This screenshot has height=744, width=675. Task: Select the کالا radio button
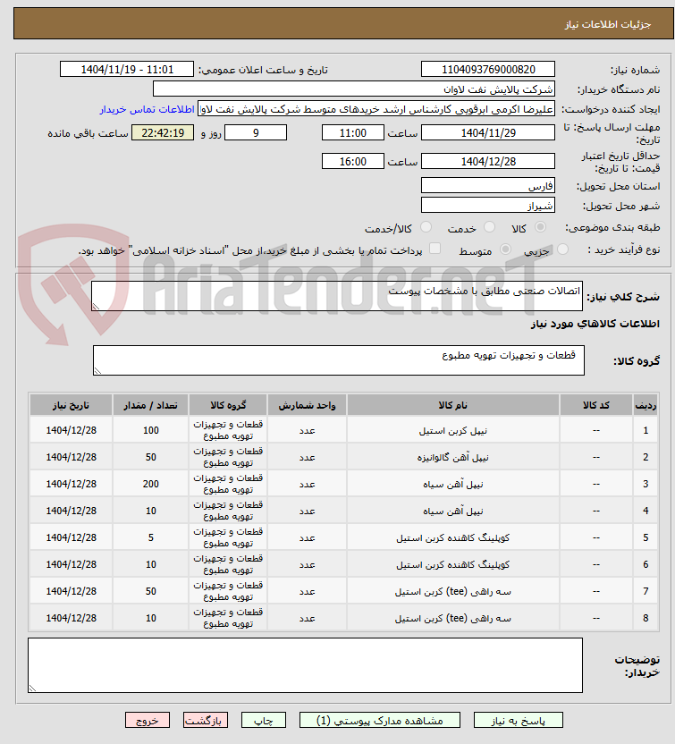click(x=540, y=227)
